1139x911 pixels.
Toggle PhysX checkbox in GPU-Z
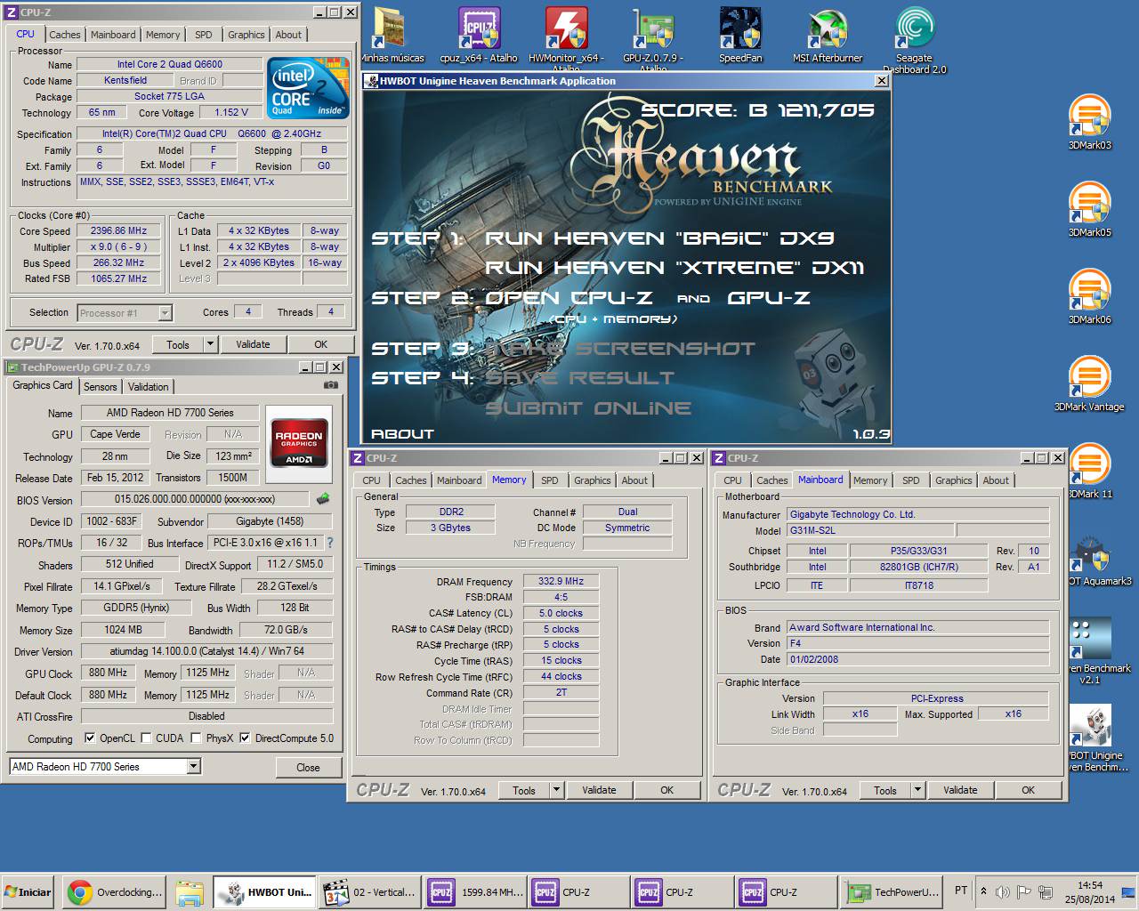point(197,738)
